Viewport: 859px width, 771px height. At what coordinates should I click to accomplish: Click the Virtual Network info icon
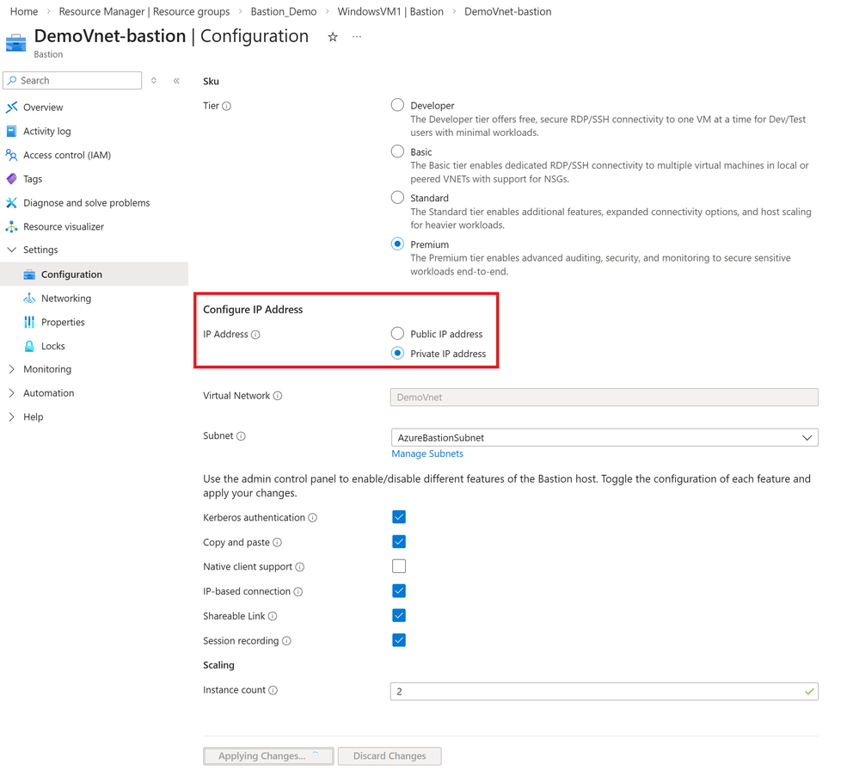(278, 396)
